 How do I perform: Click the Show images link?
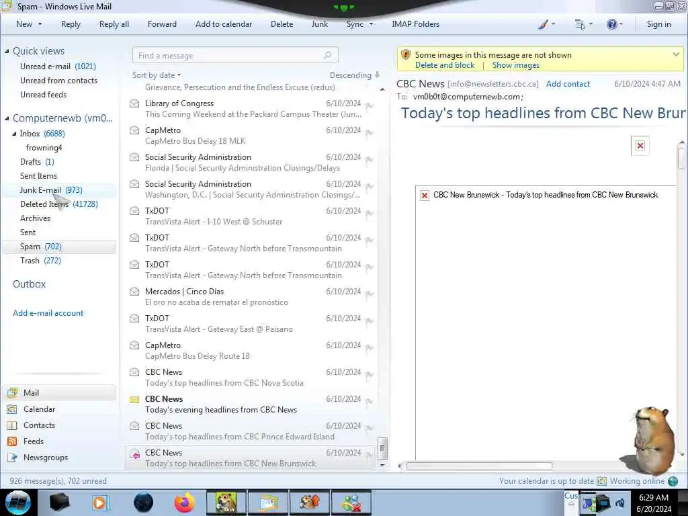(515, 65)
